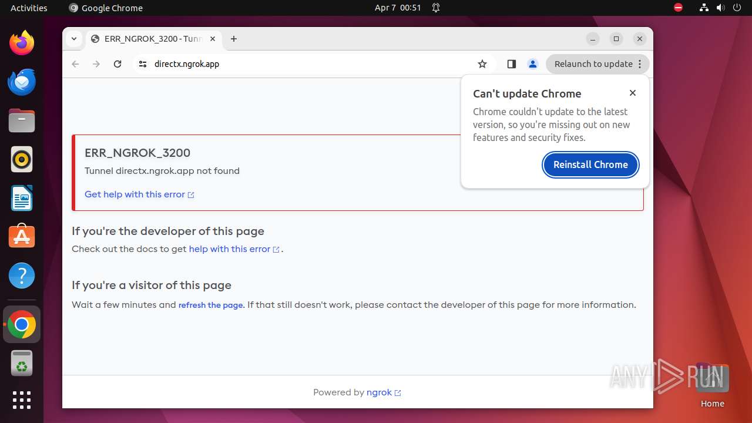Open the notification bell in top bar

[x=436, y=8]
